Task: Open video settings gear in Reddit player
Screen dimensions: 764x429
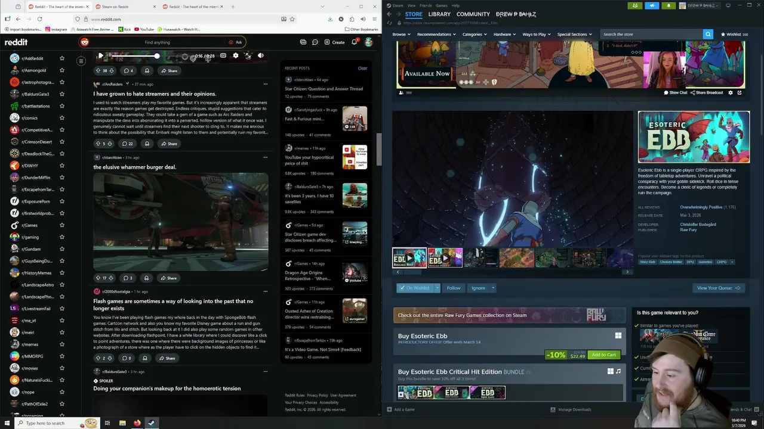Action: 236,55
